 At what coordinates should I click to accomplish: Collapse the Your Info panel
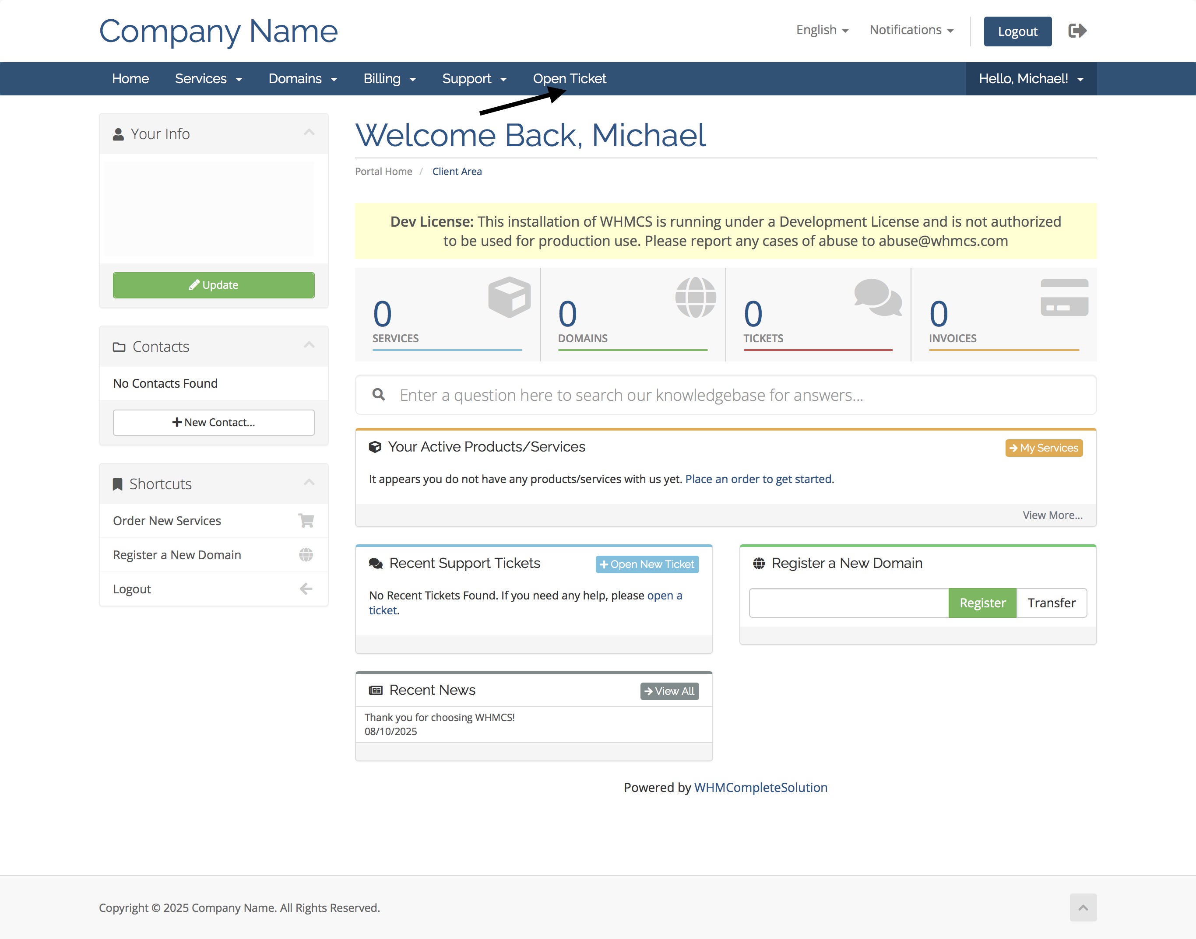click(309, 133)
